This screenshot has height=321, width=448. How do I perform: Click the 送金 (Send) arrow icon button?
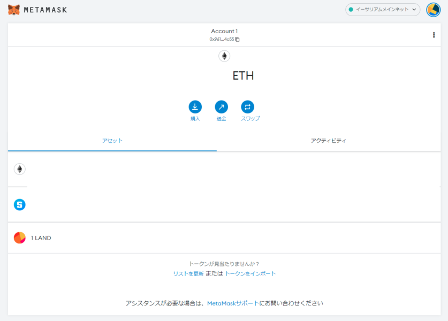click(222, 107)
